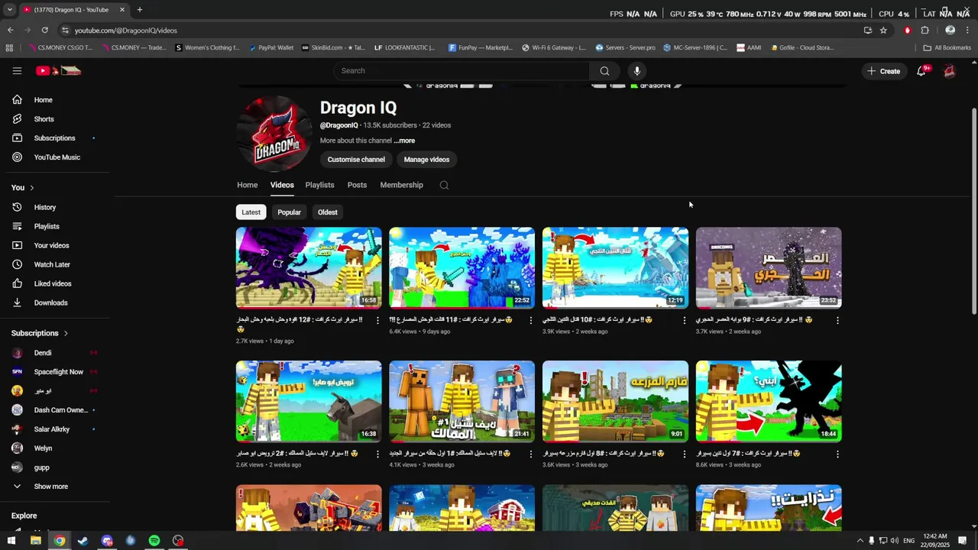Viewport: 978px width, 550px height.
Task: Expand the You section
Action: (23, 188)
